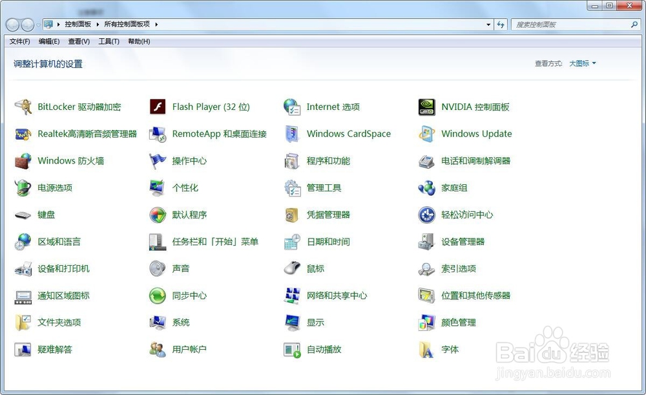The image size is (646, 395).
Task: Click the 颜色管理 icon
Action: (x=426, y=323)
